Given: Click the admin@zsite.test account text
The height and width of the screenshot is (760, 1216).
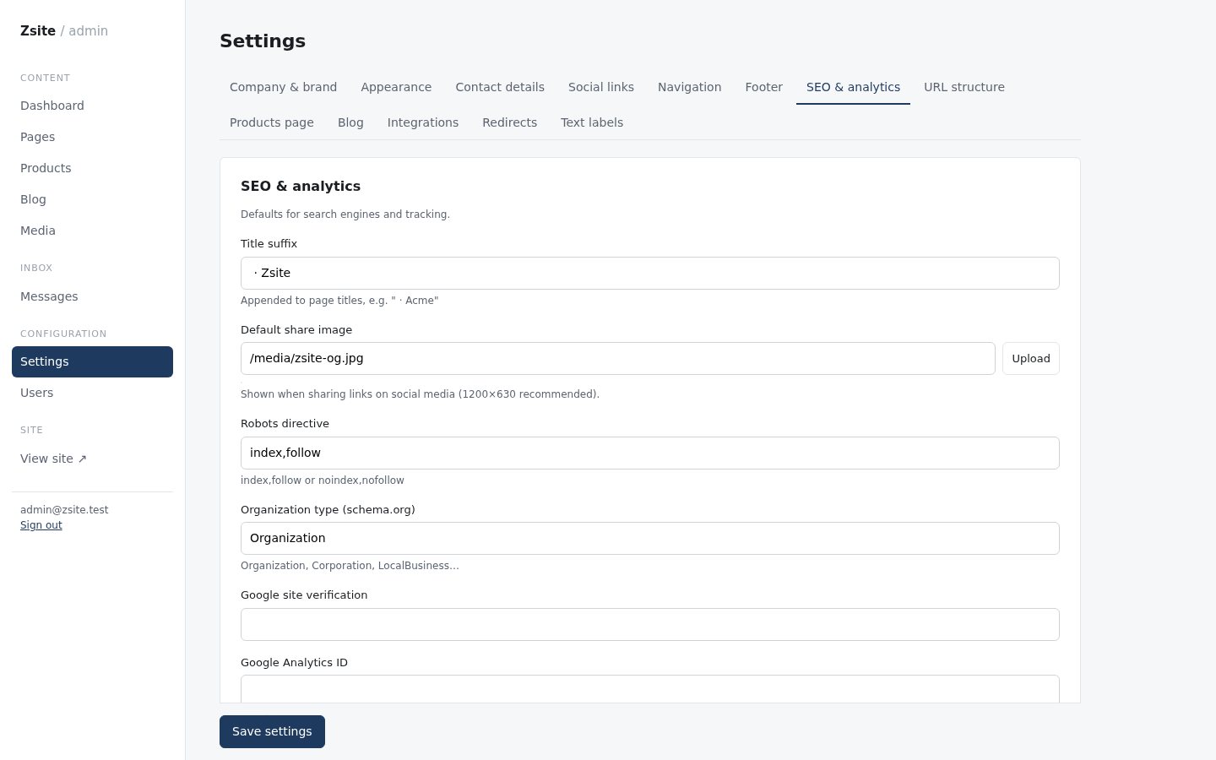Looking at the screenshot, I should coord(64,510).
